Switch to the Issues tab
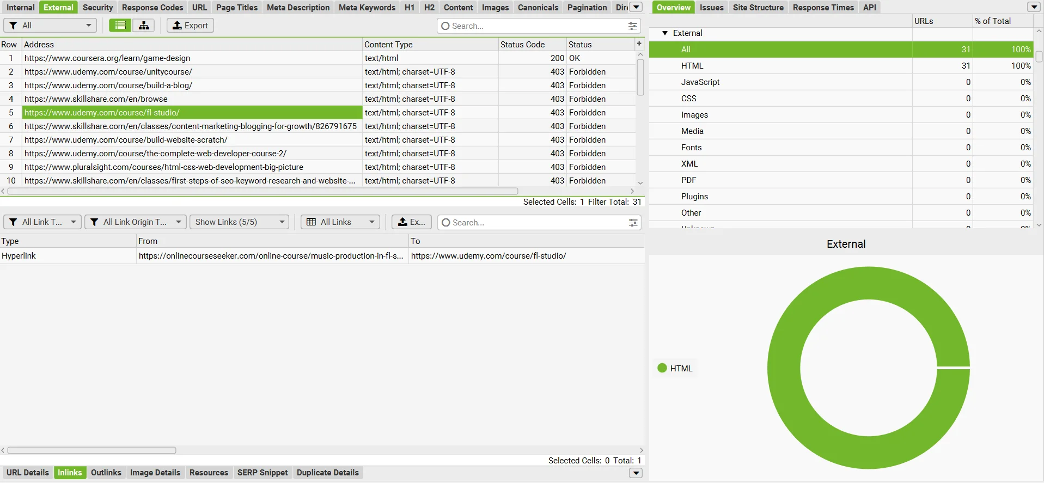The image size is (1044, 483). coord(712,7)
